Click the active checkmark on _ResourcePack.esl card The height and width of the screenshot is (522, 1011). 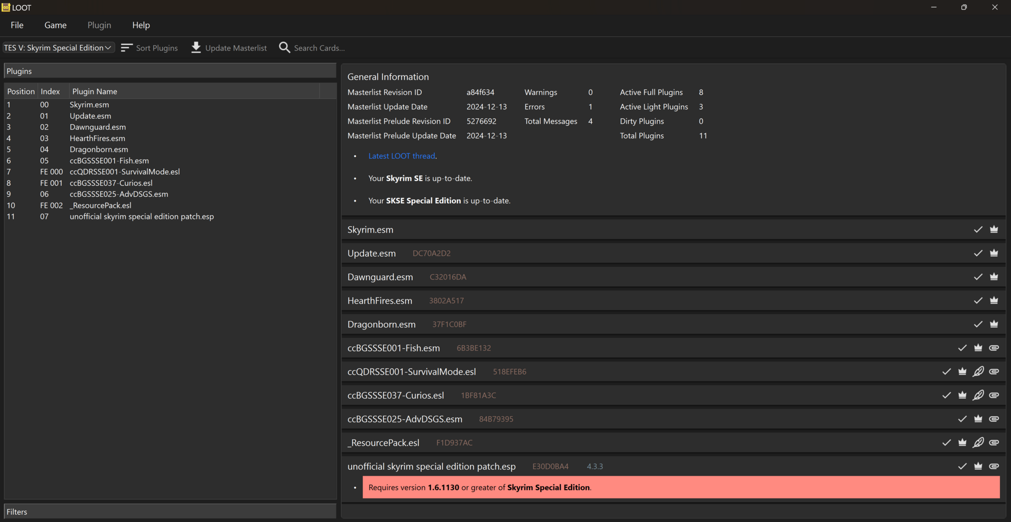tap(946, 443)
